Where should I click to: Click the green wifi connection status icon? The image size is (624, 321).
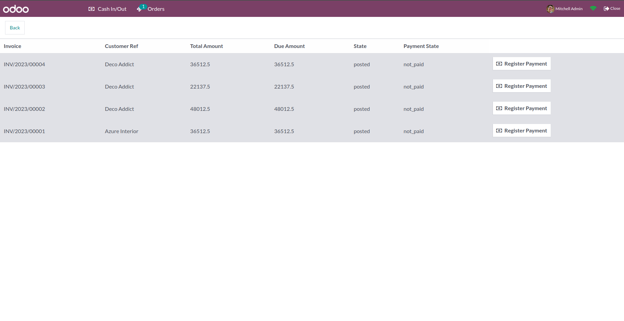click(x=593, y=8)
